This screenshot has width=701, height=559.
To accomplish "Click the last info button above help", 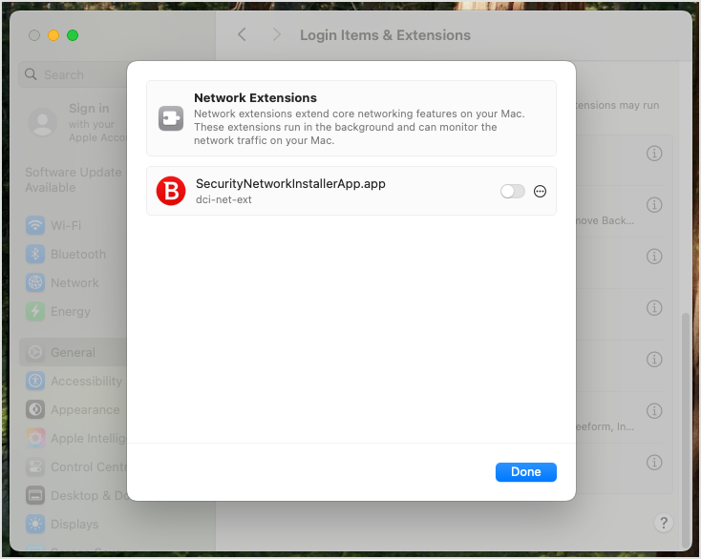I will click(654, 462).
